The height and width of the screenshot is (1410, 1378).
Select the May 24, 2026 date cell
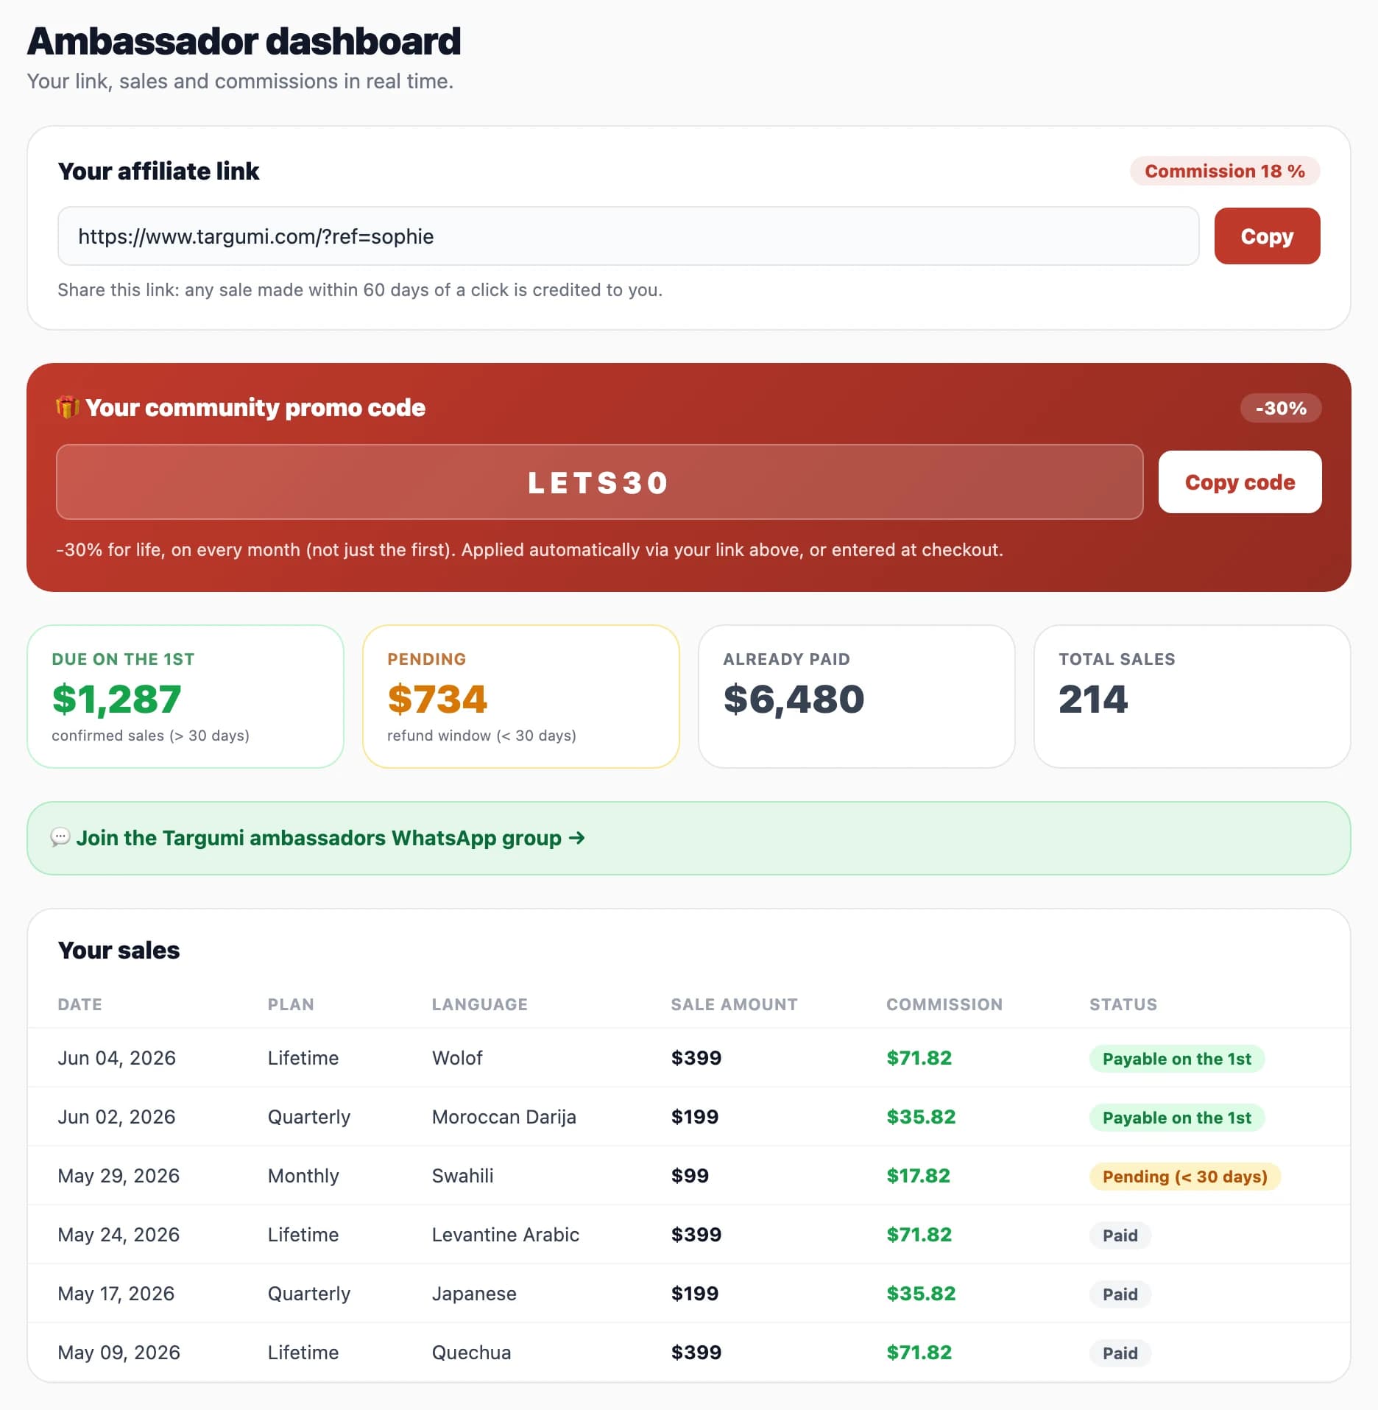pyautogui.click(x=119, y=1235)
